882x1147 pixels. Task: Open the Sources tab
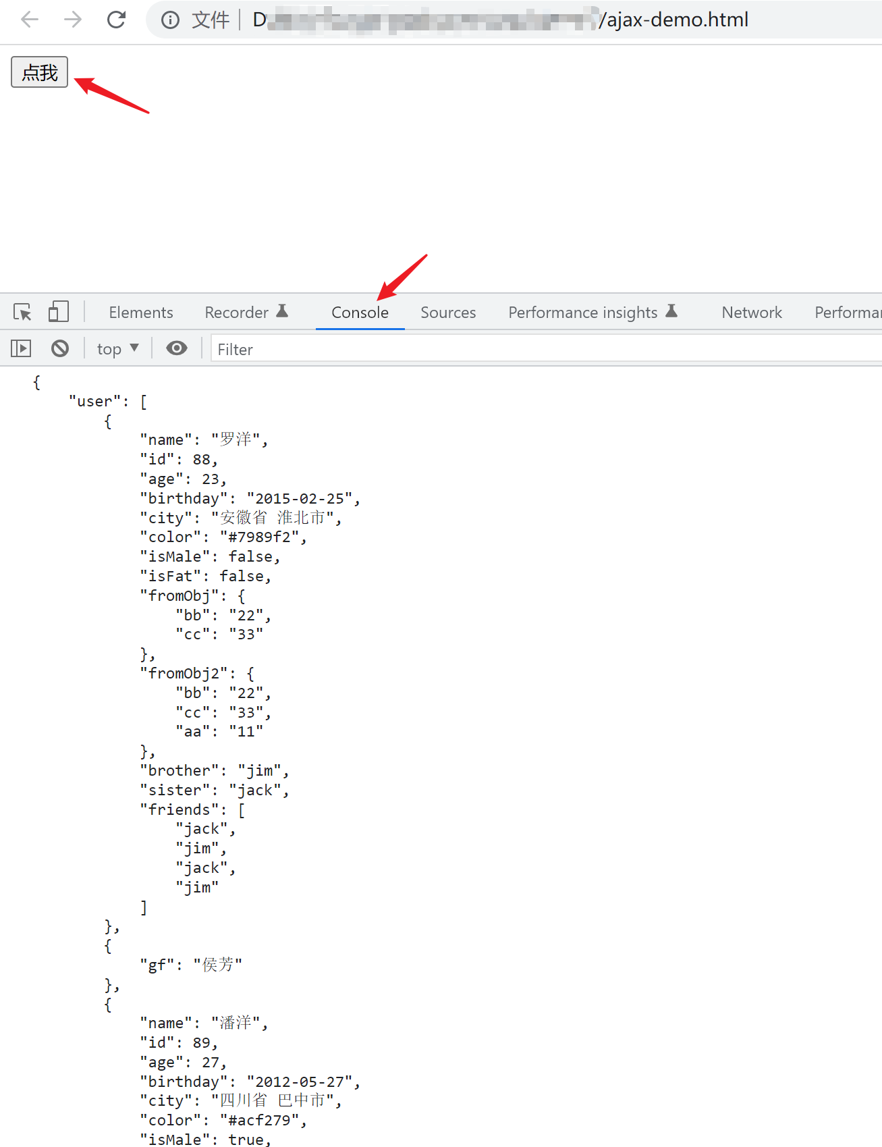coord(448,313)
